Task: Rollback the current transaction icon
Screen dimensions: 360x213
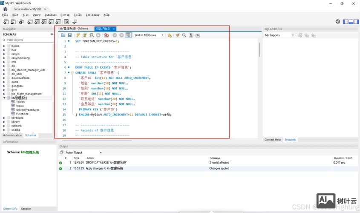Action: pyautogui.click(x=121, y=35)
